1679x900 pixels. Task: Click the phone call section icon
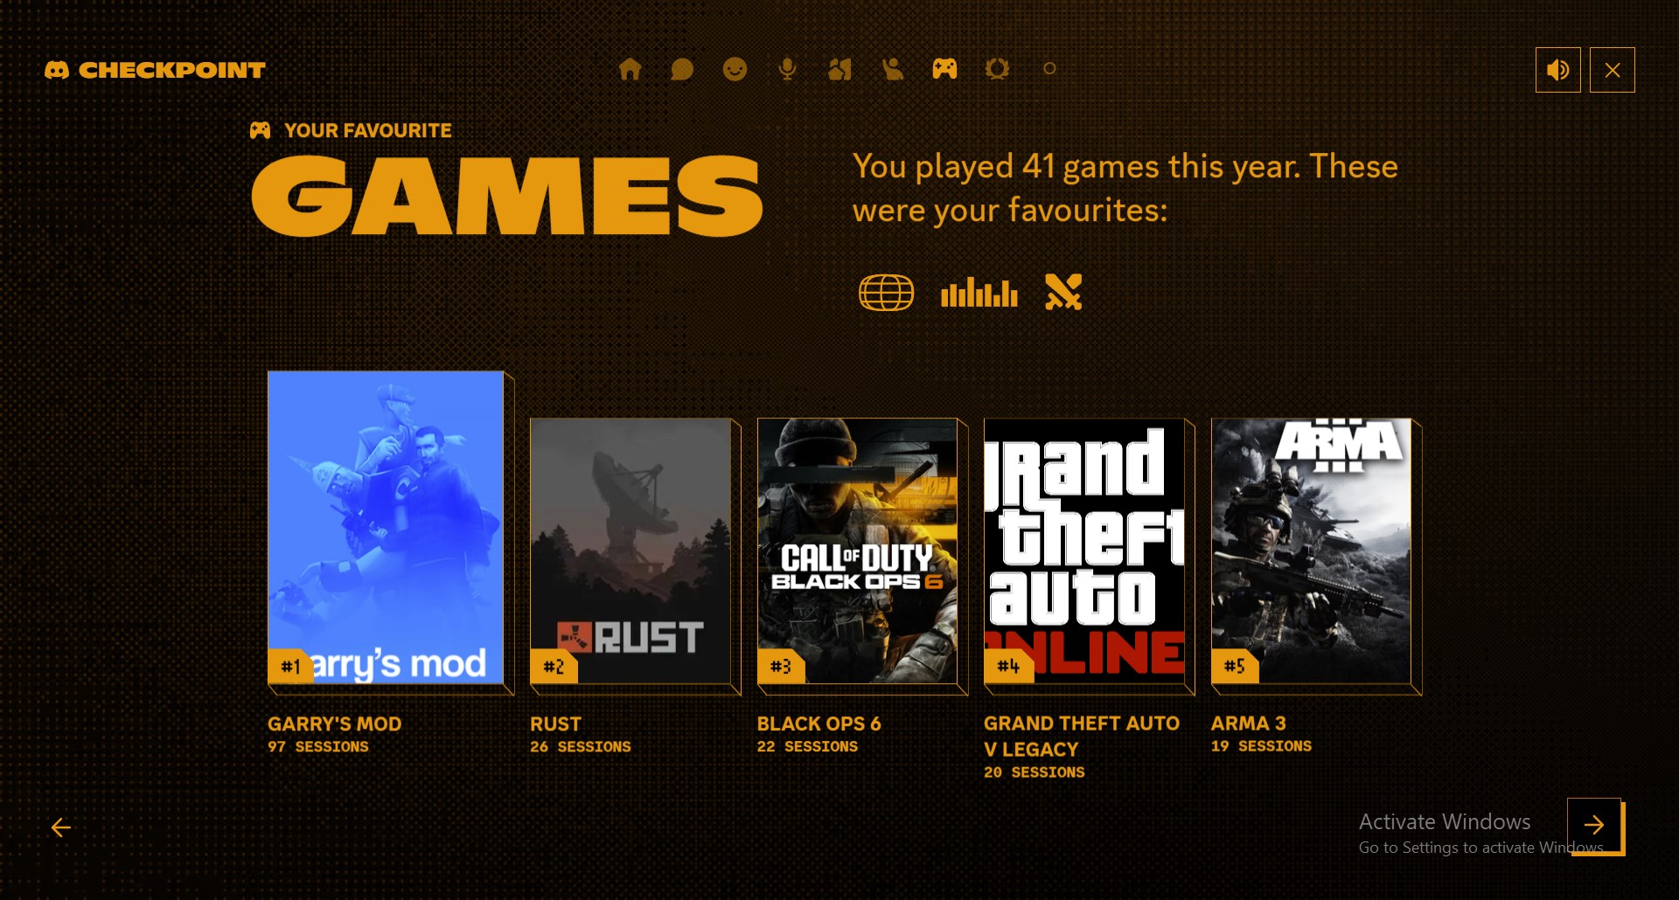tap(892, 69)
